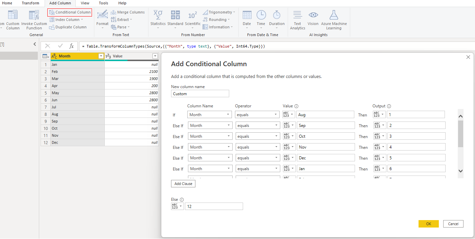Click the table corner icon in grid

click(46, 56)
